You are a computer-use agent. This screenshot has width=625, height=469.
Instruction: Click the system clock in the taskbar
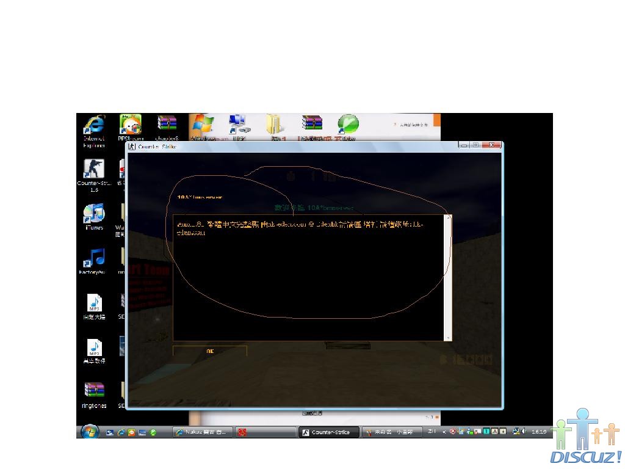pos(539,432)
